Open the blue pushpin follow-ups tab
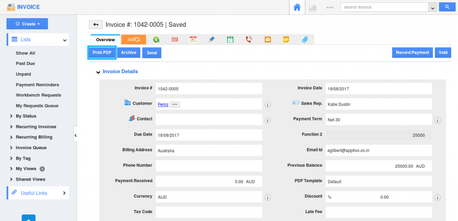Screen dimensions: 458x221 pos(212,40)
